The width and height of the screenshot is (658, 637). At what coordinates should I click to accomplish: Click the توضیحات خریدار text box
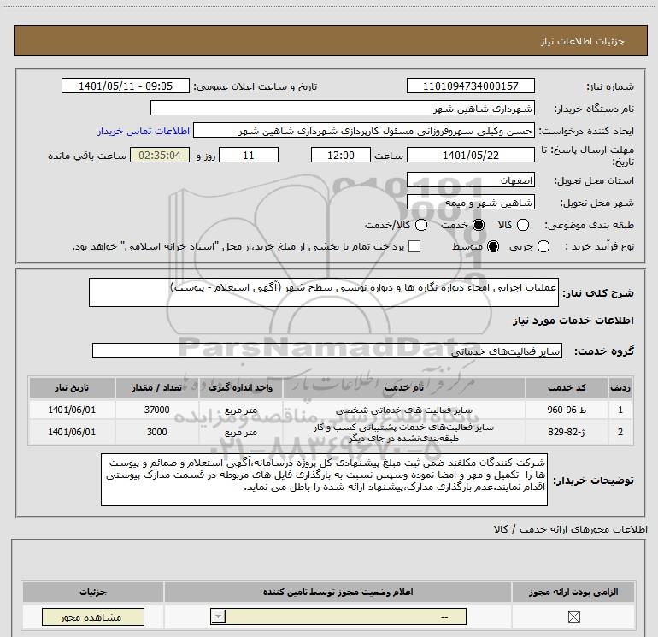click(324, 480)
